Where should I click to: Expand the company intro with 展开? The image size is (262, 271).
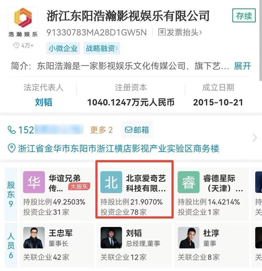[242, 66]
